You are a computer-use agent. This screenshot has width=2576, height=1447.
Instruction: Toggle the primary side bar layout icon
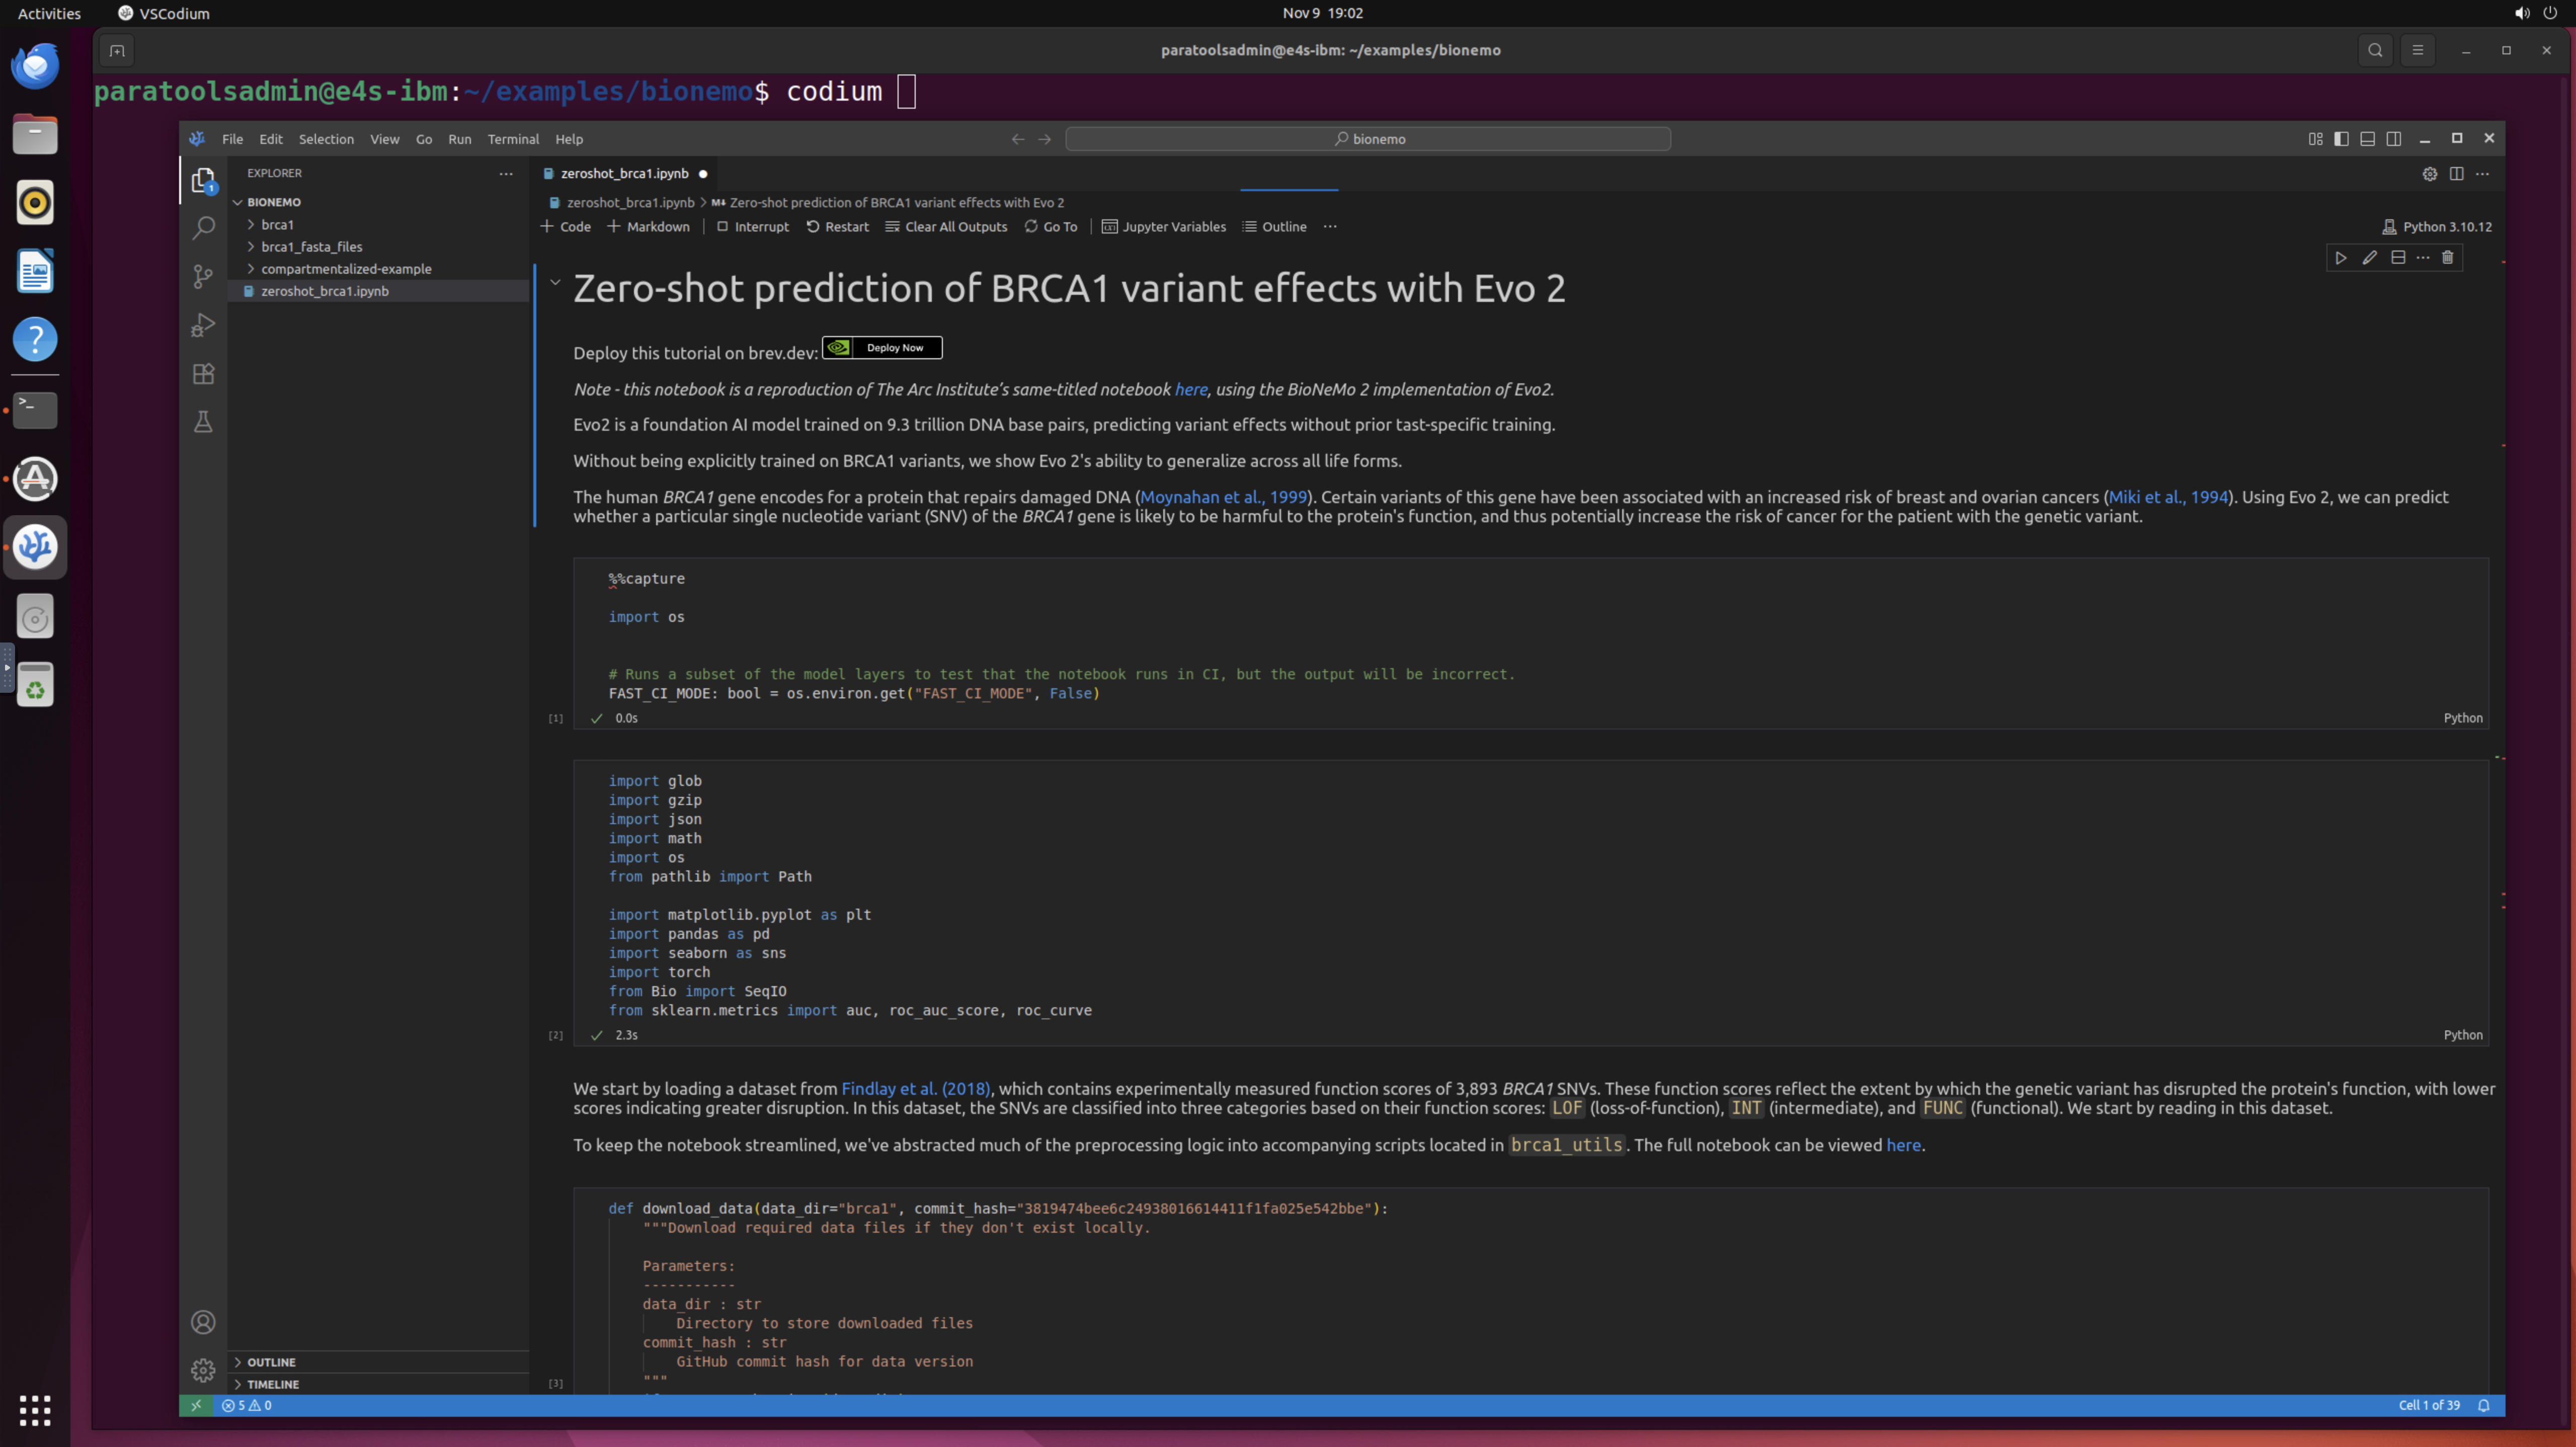click(2341, 139)
